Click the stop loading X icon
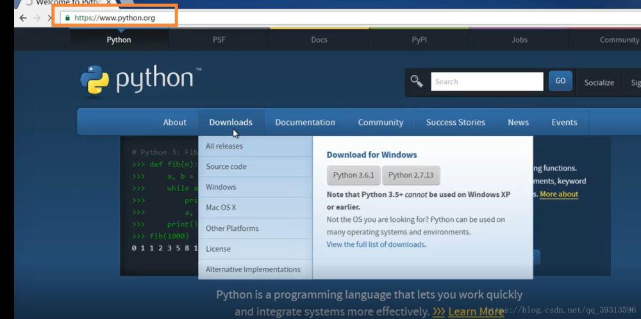 click(49, 18)
